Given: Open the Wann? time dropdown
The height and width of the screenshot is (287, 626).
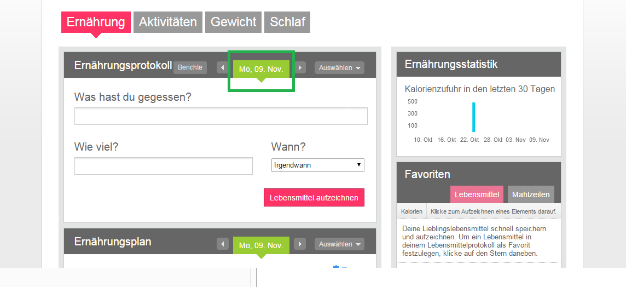Looking at the screenshot, I should coord(318,165).
